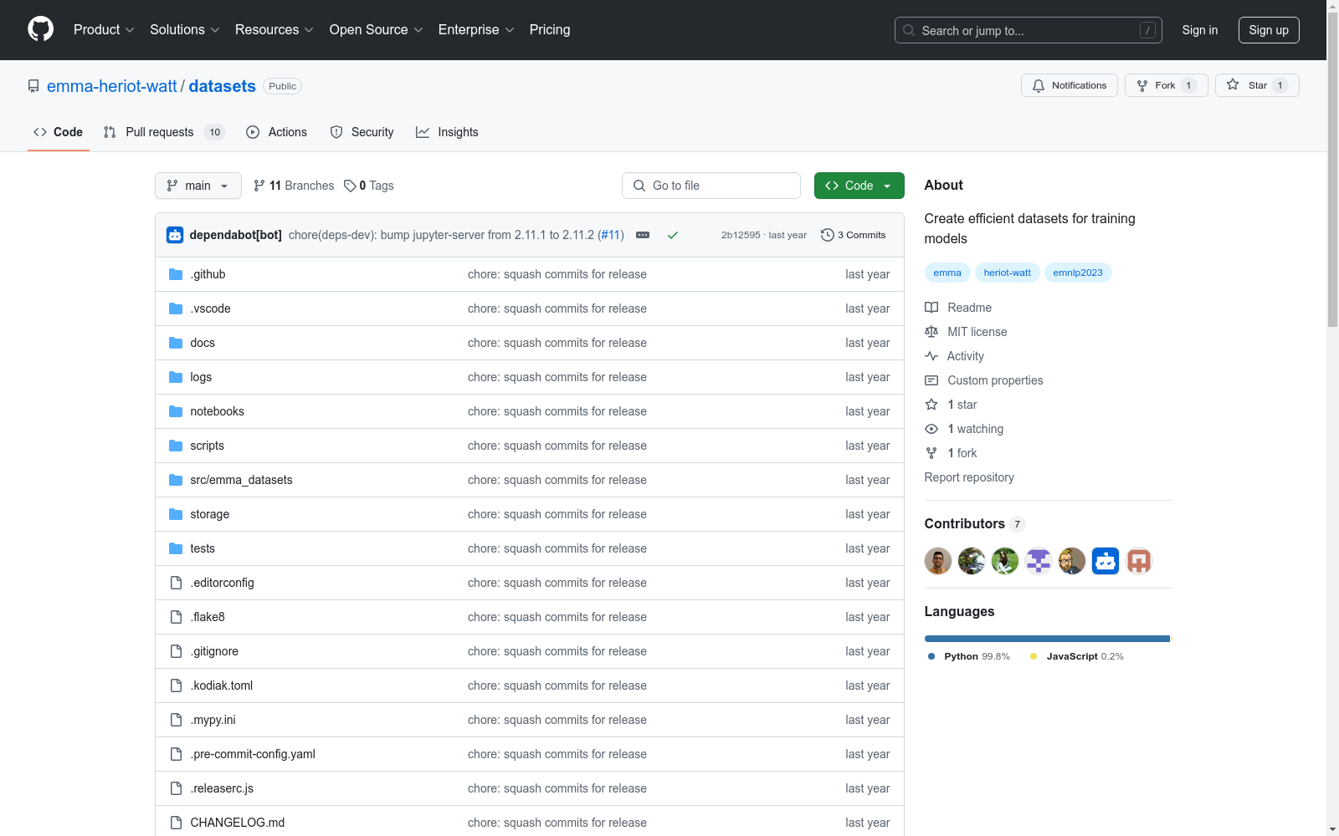Expand the commit message ellipsis

[643, 235]
